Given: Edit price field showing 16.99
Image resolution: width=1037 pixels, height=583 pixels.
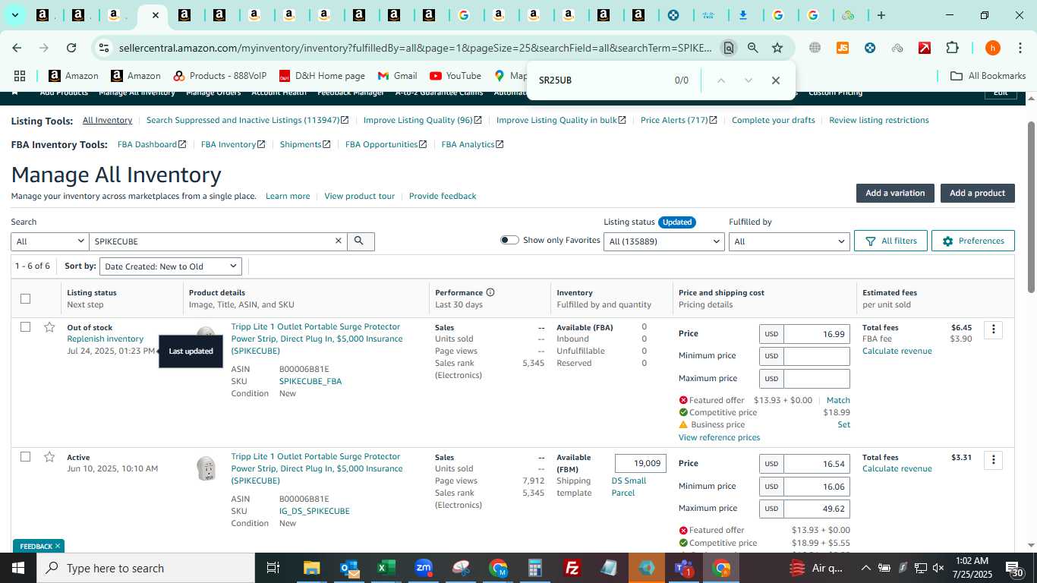Looking at the screenshot, I should point(817,334).
